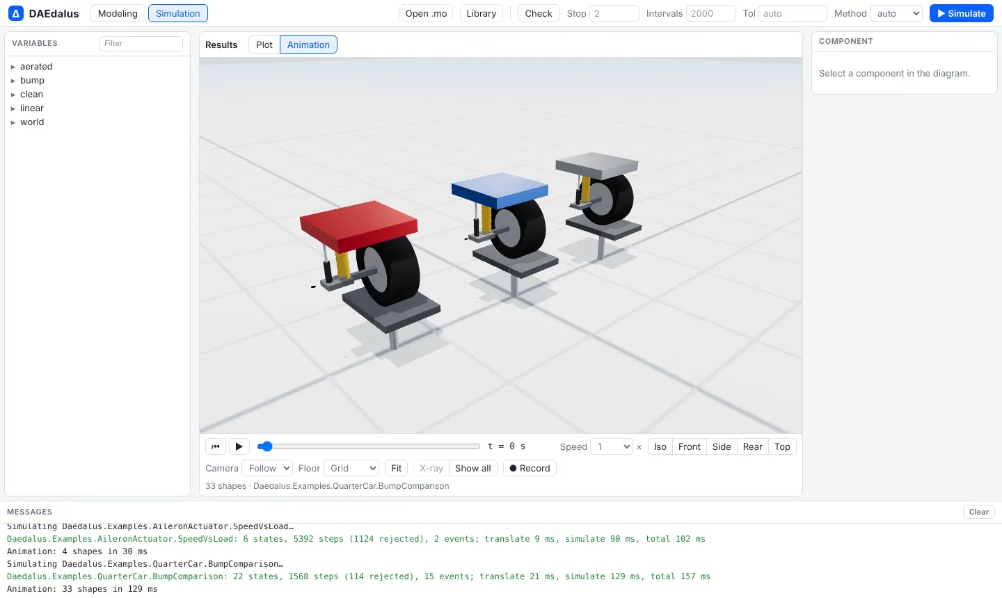Open the Camera Follow dropdown
This screenshot has height=598, width=1002.
pyautogui.click(x=267, y=468)
